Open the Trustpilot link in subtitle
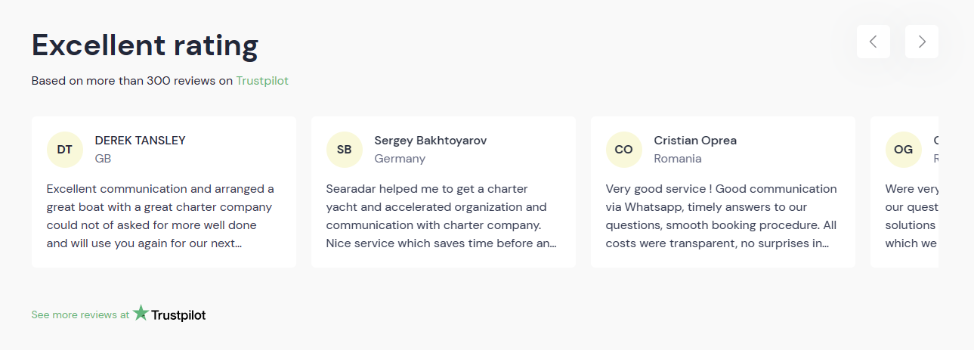Viewport: 974px width, 350px height. coord(262,81)
